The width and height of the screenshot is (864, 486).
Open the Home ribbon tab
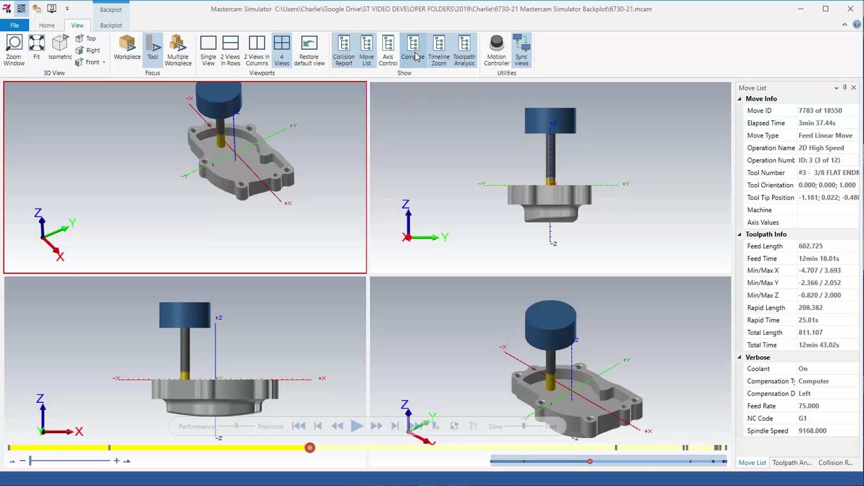47,26
